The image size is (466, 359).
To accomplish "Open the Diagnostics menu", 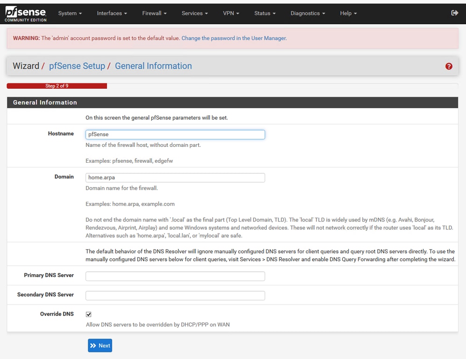I will [x=308, y=14].
